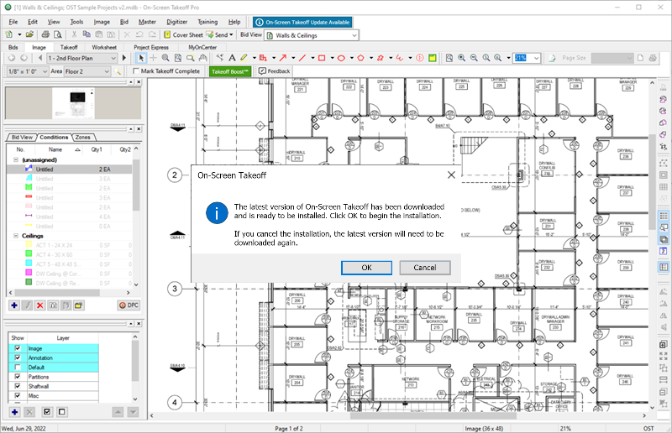Click the uncheck all layers icon

(61, 412)
